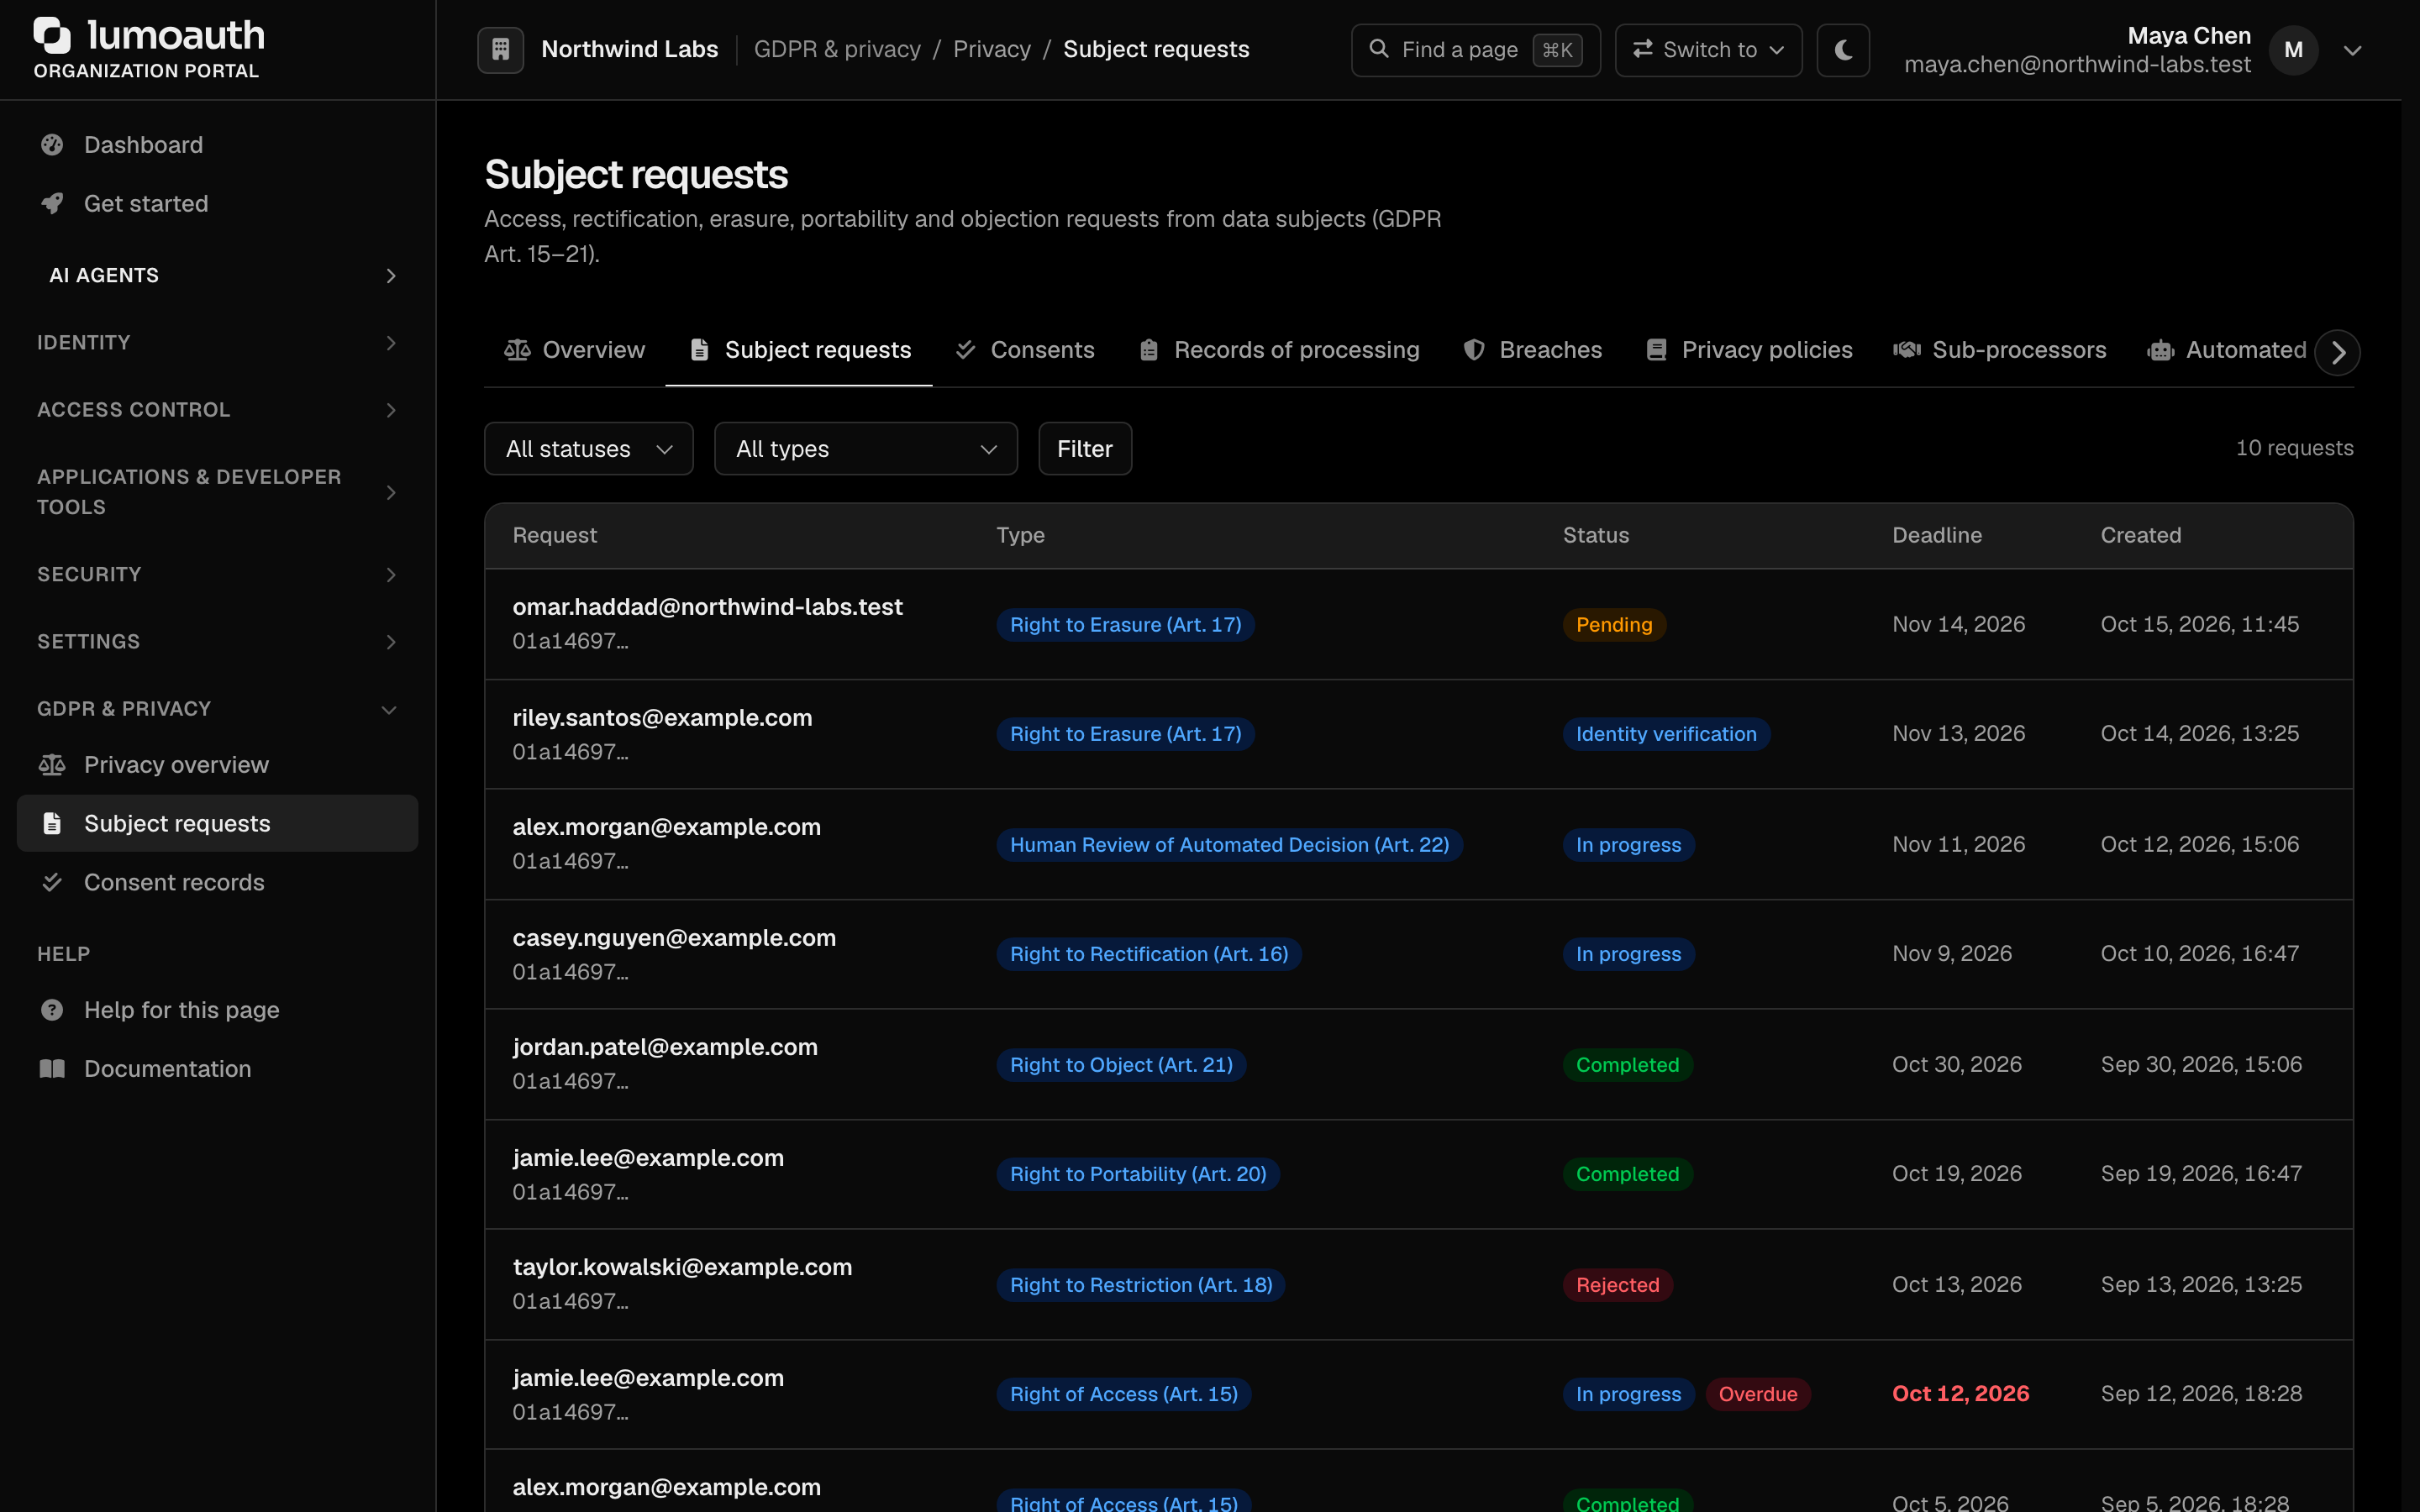Expand the Access Control section
2420x1512 pixels.
tap(217, 410)
